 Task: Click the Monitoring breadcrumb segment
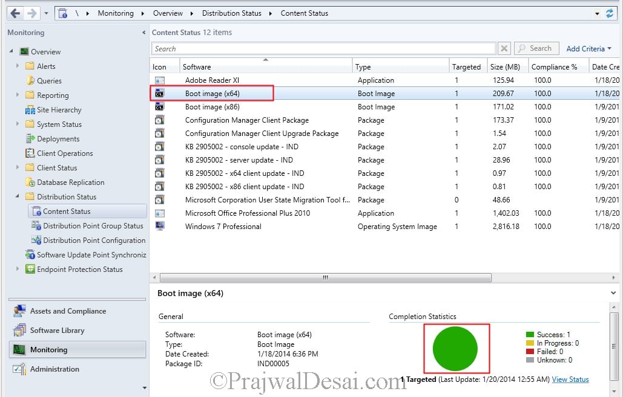(116, 13)
